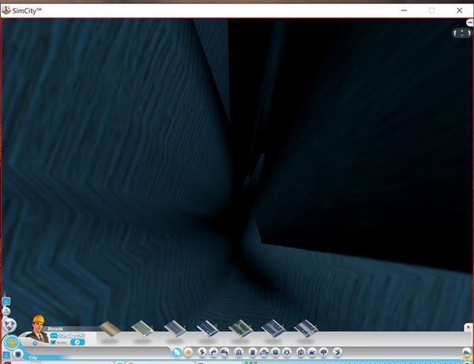Open the Sewage menu icon

224,352
